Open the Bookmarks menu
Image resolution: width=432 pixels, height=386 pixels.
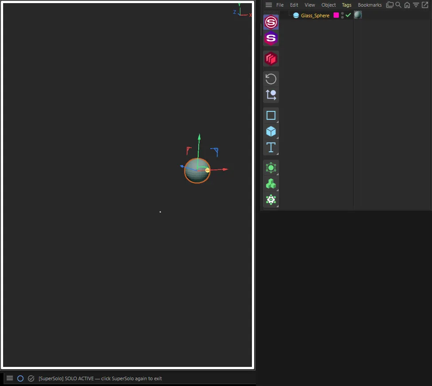click(370, 5)
